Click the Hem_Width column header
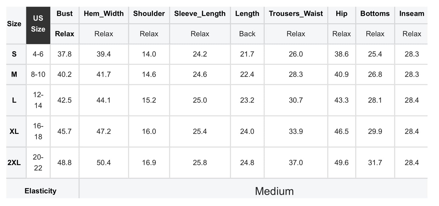The height and width of the screenshot is (206, 439). point(104,14)
